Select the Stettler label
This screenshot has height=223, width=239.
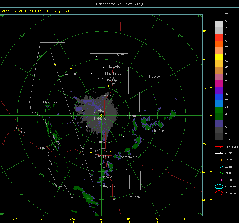click(155, 77)
